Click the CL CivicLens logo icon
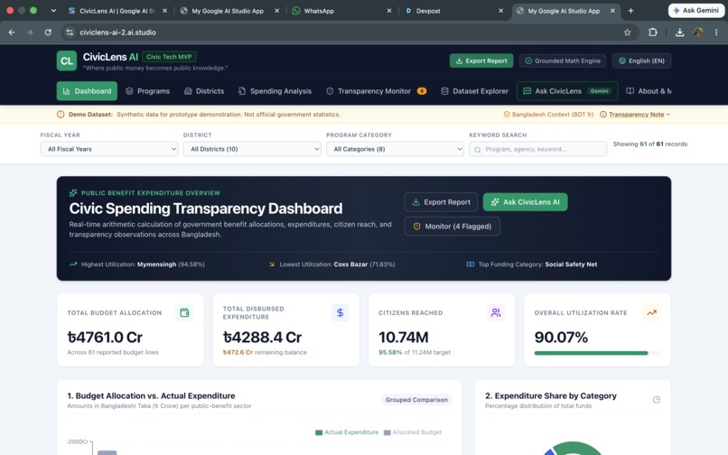This screenshot has height=455, width=728. pyautogui.click(x=67, y=60)
